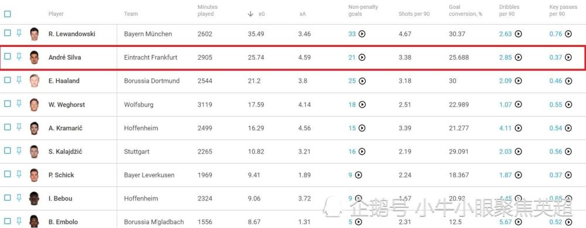Play Haaland's dribbles per 90 clips
Viewport: 586px width, 228px height.
point(518,81)
